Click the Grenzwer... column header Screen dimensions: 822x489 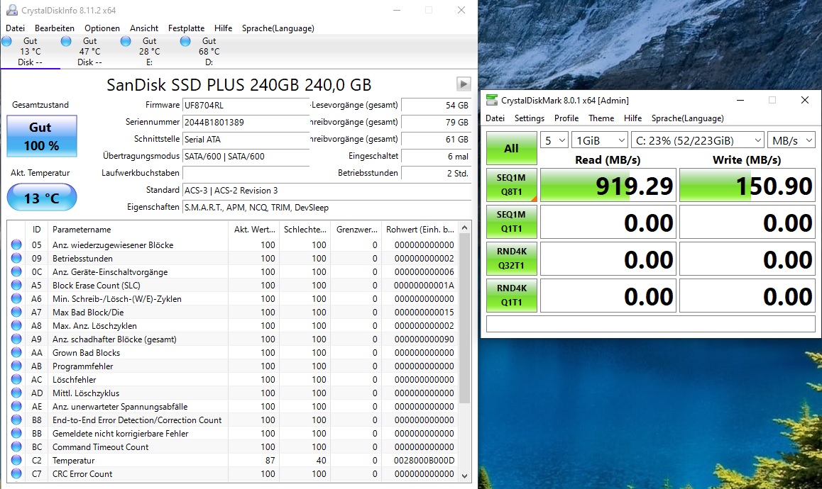(356, 230)
